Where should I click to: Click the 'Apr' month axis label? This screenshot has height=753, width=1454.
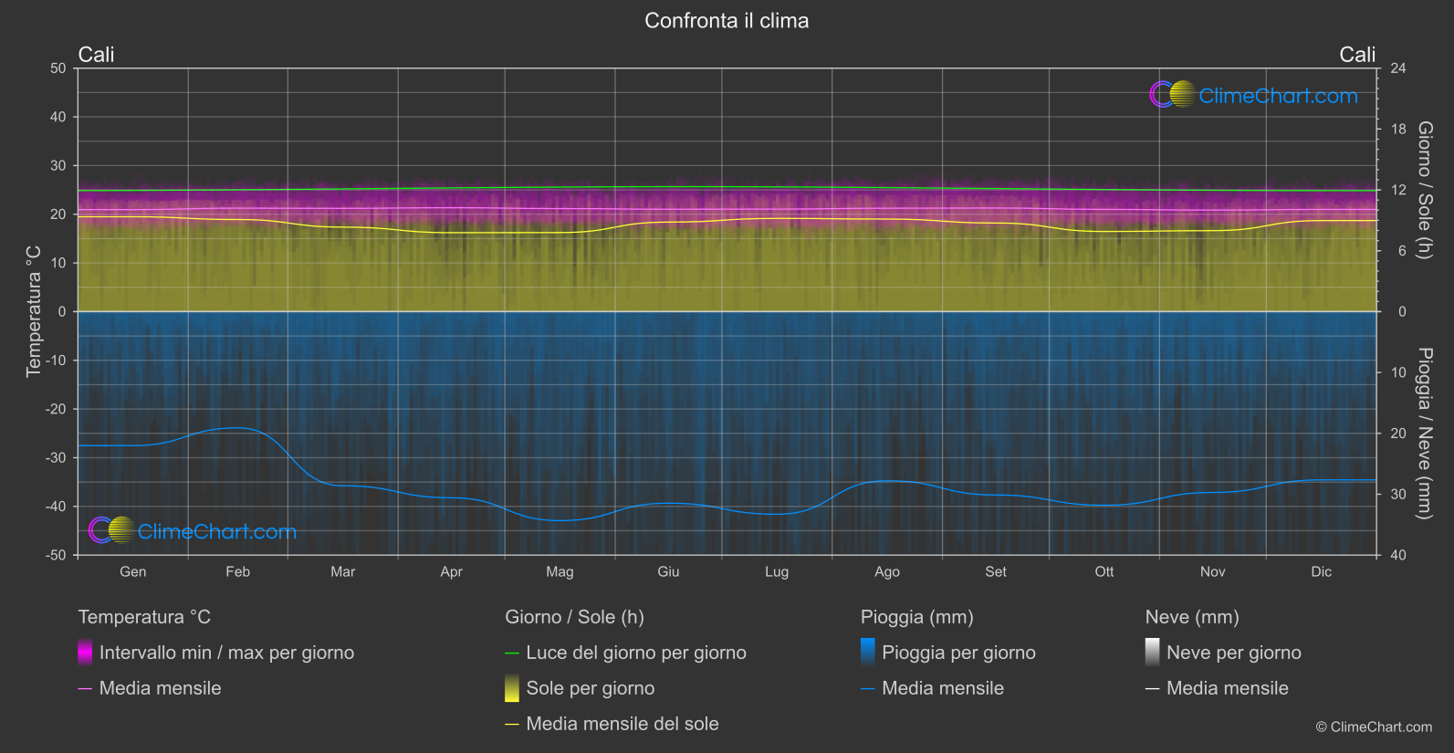(452, 571)
